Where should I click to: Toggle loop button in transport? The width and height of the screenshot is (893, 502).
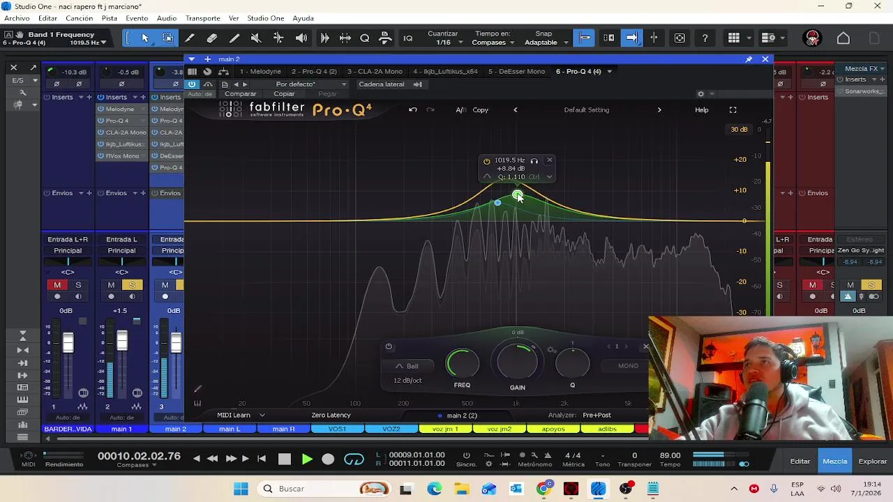(354, 459)
